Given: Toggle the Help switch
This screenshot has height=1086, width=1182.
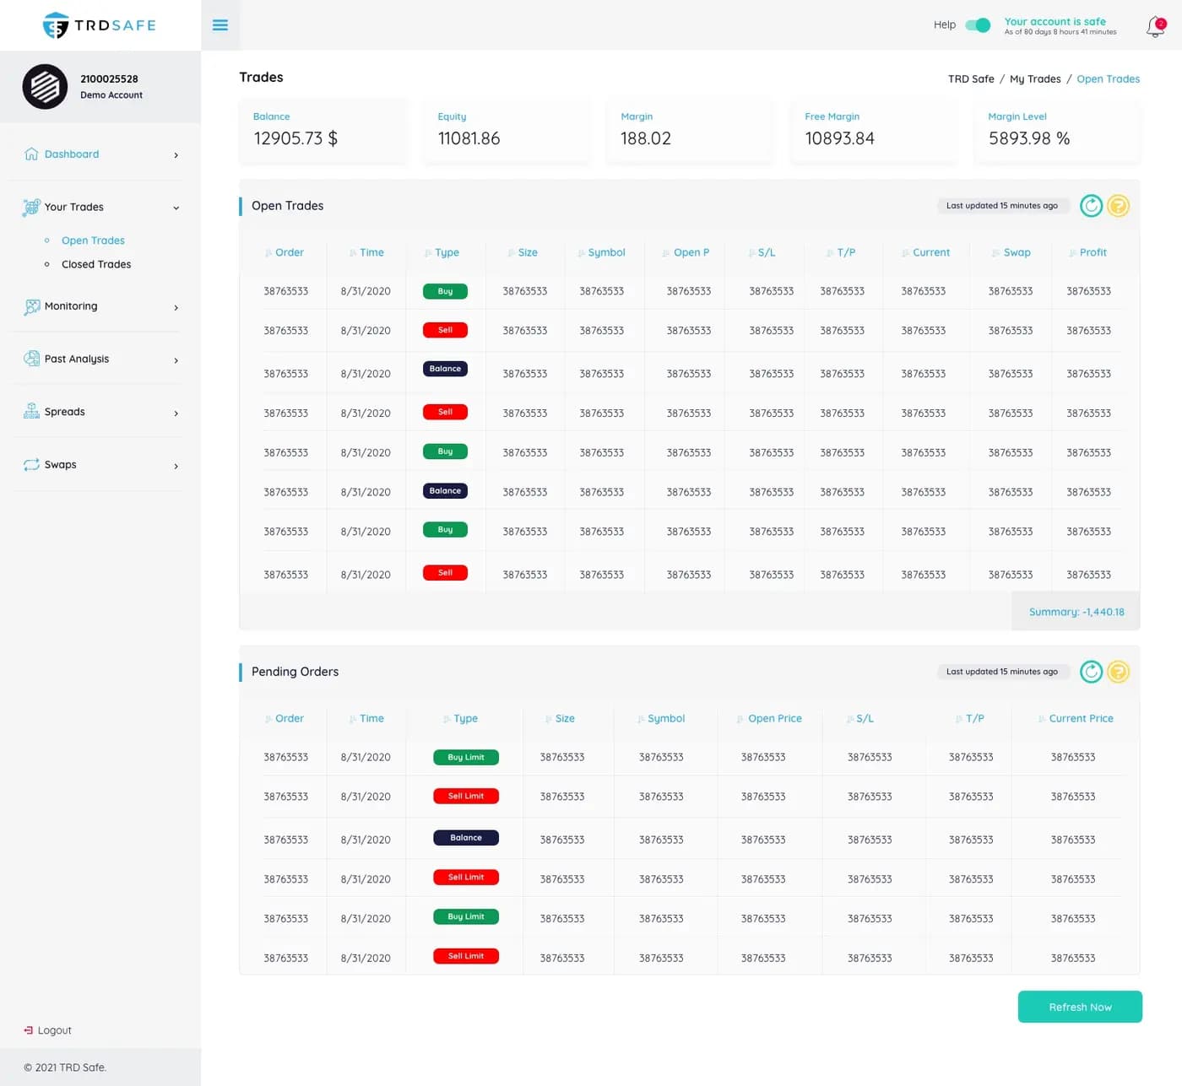Looking at the screenshot, I should coord(978,25).
